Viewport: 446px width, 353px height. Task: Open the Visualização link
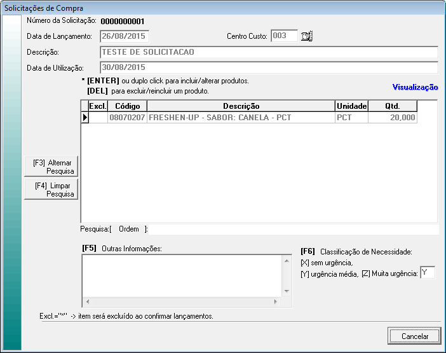[x=415, y=87]
